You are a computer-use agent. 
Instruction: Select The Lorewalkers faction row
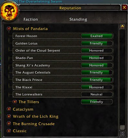pyautogui.click(x=63, y=94)
